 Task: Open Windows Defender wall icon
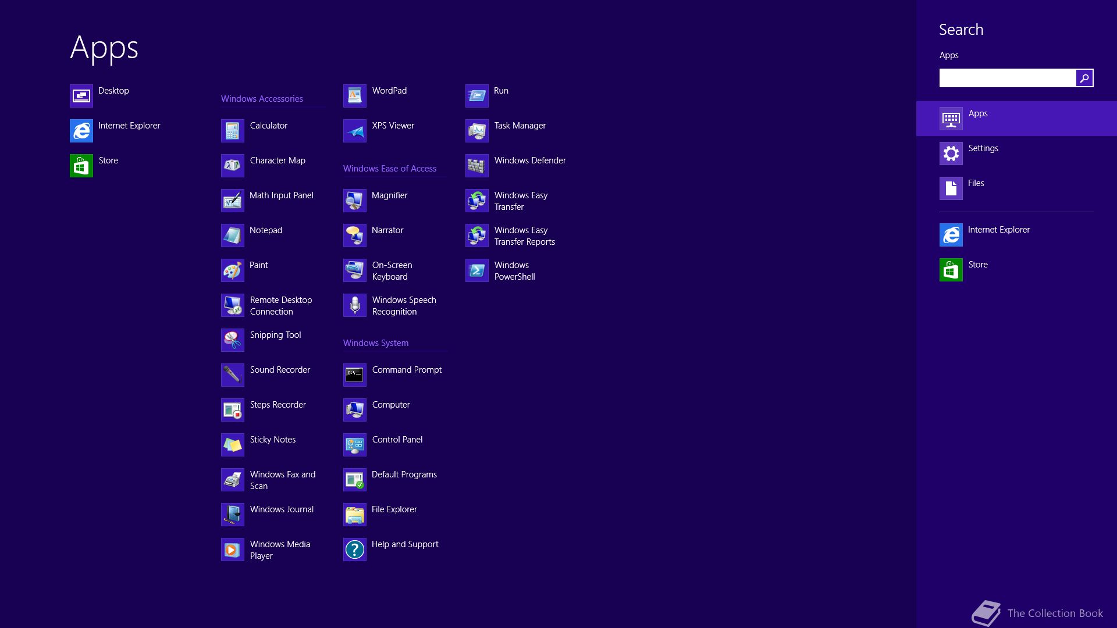(477, 166)
